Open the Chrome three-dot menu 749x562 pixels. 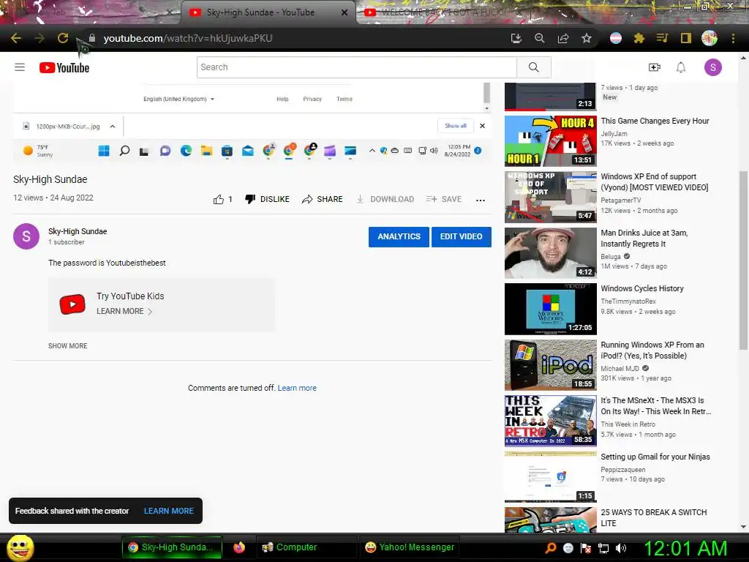tap(733, 38)
